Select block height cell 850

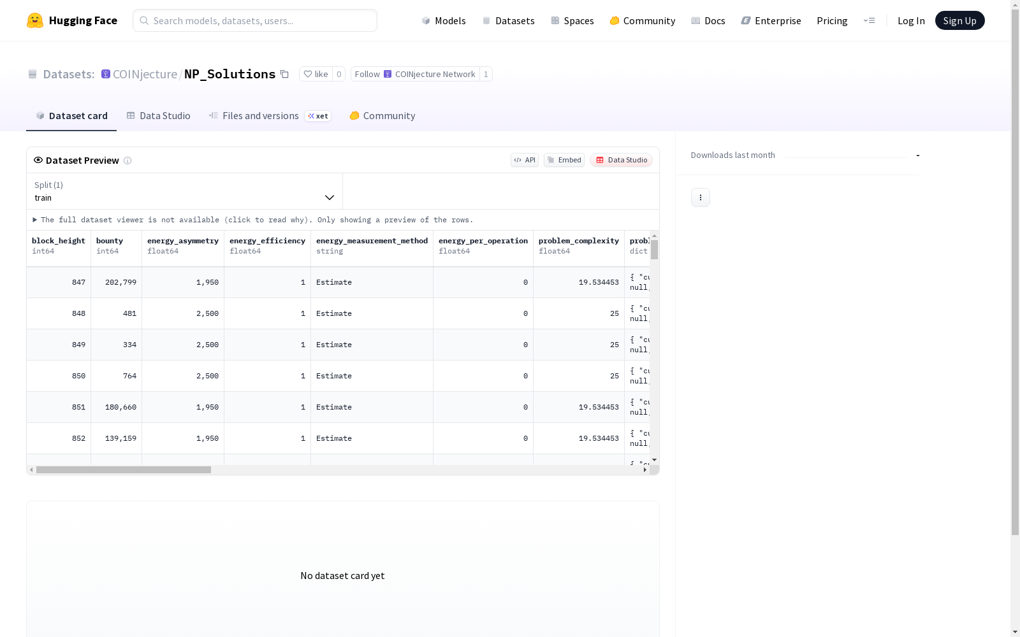(59, 376)
